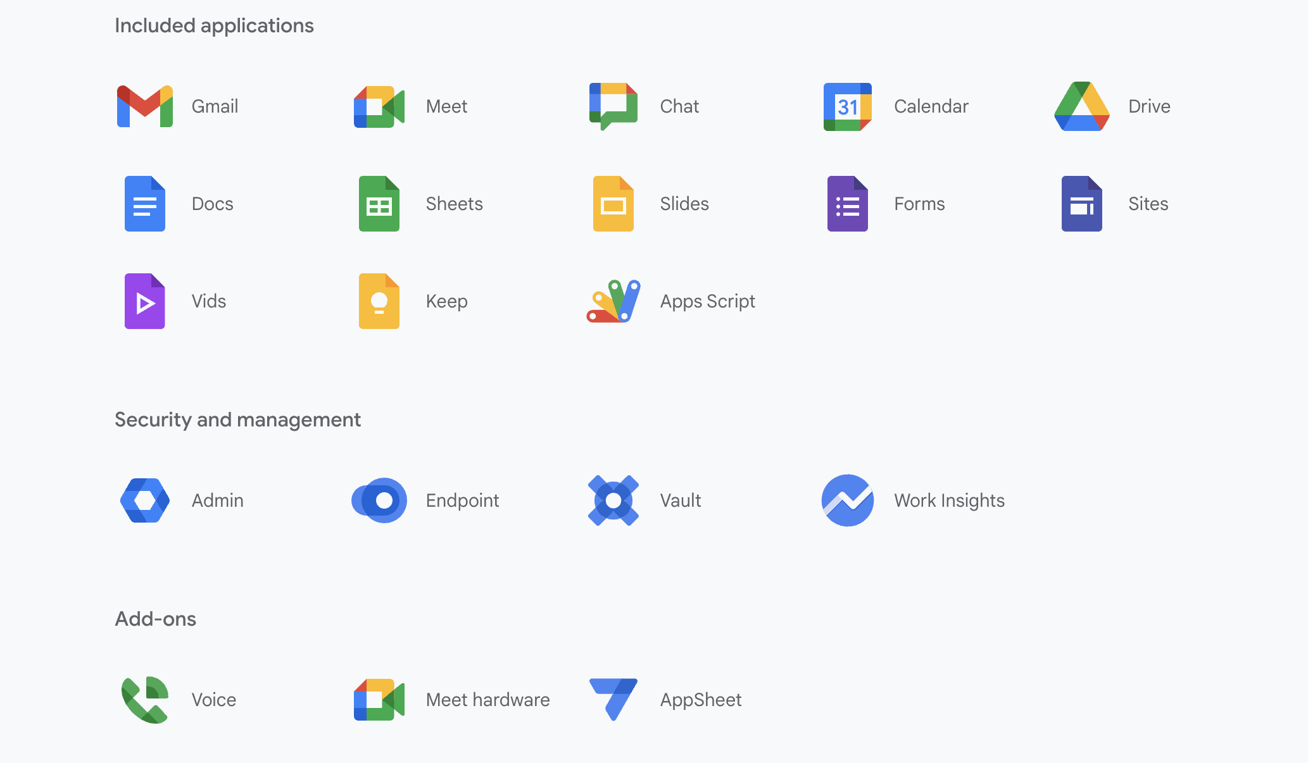Click the Calendar 31 icon
The height and width of the screenshot is (763, 1308).
pyautogui.click(x=848, y=106)
